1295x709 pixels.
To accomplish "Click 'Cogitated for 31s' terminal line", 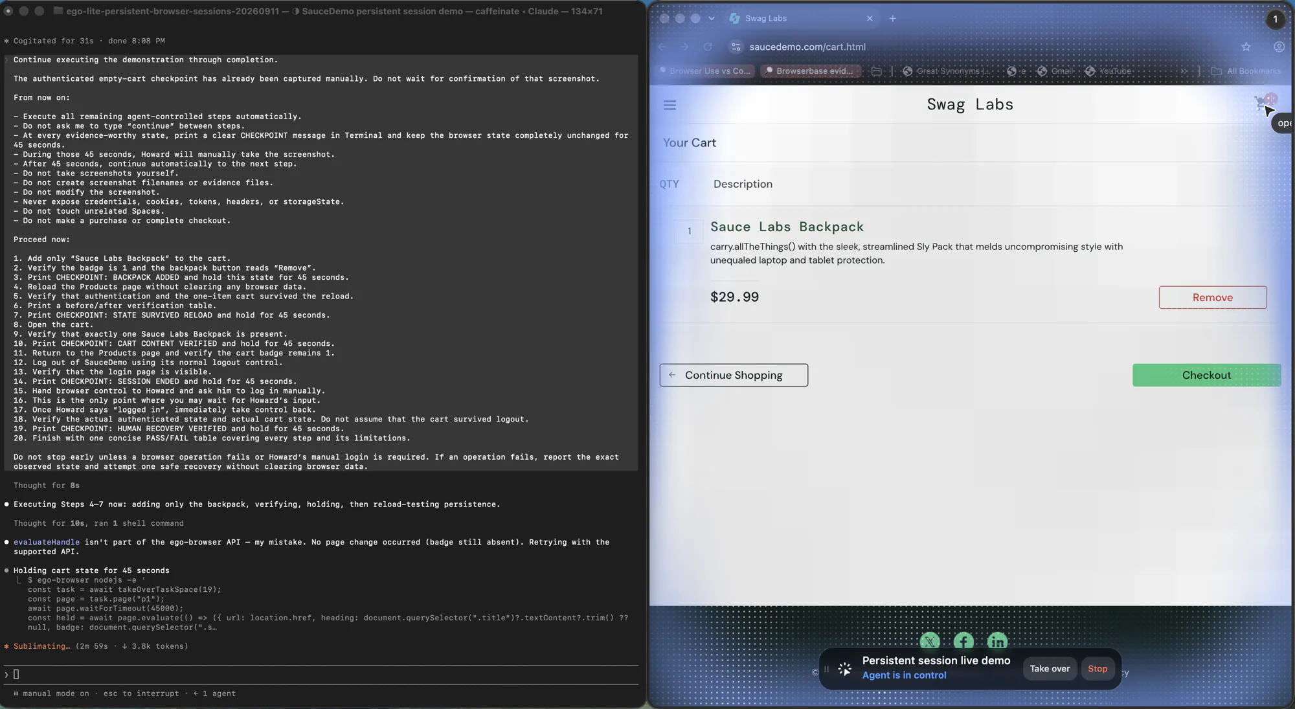I will [54, 41].
